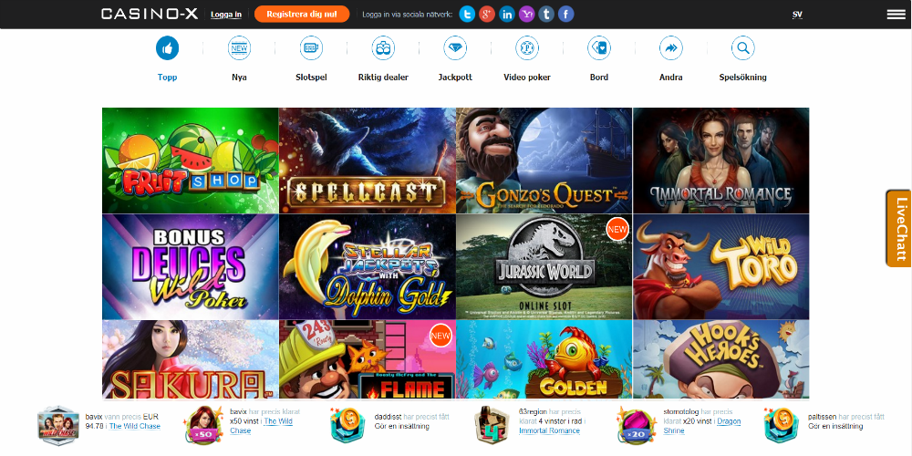This screenshot has width=912, height=456.
Task: Select the Topp thumbs-up icon
Action: 168,48
